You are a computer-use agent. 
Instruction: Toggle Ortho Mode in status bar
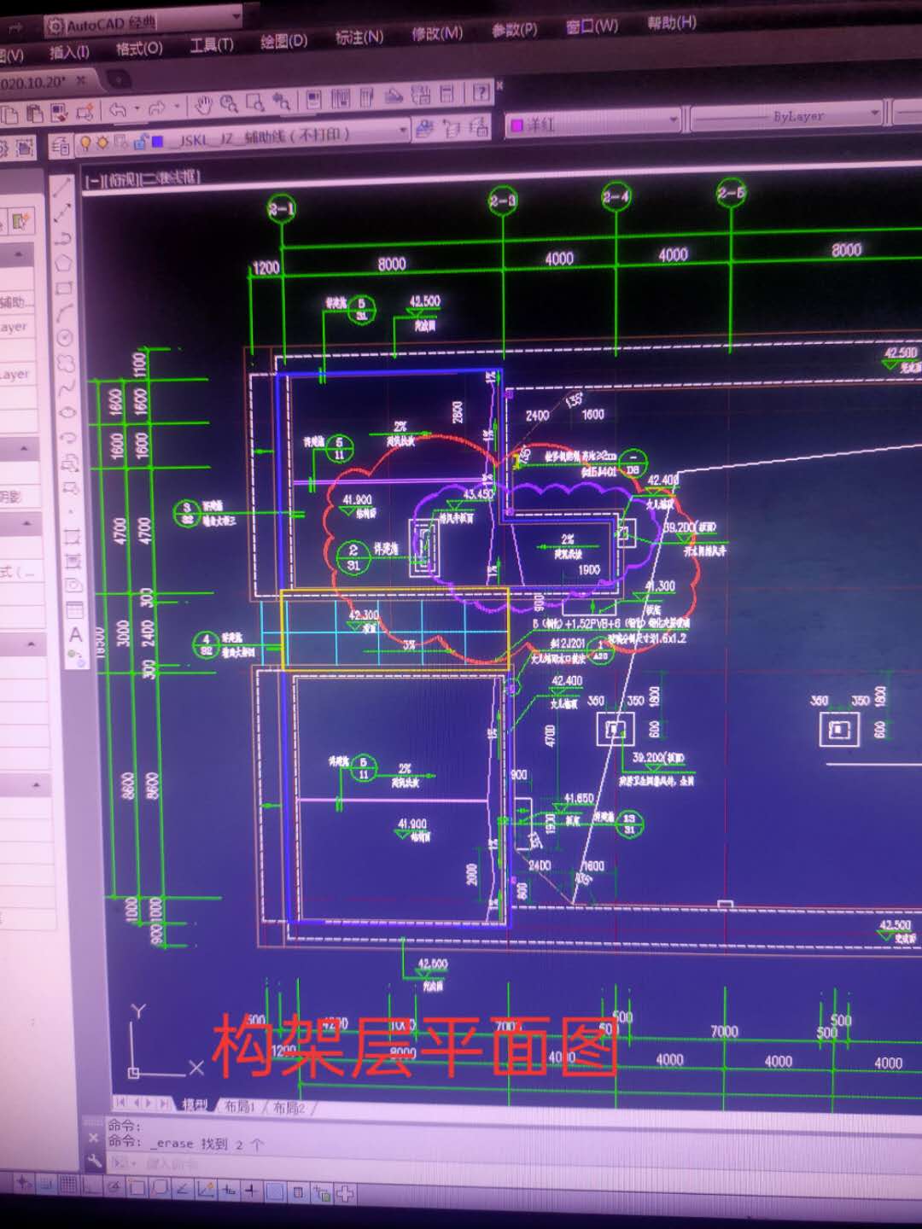coord(90,1185)
